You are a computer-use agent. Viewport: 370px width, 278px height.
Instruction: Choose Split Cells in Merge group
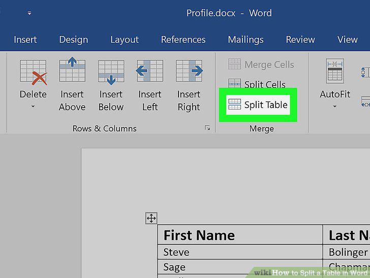pyautogui.click(x=257, y=84)
